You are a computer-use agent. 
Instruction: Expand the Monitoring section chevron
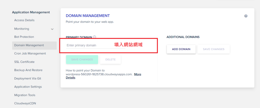pyautogui.click(x=52, y=29)
